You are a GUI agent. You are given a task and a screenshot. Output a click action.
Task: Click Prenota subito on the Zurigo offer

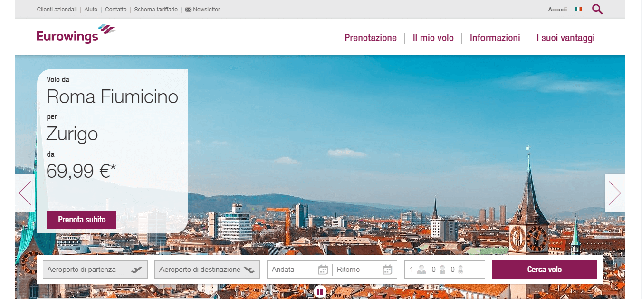click(81, 220)
